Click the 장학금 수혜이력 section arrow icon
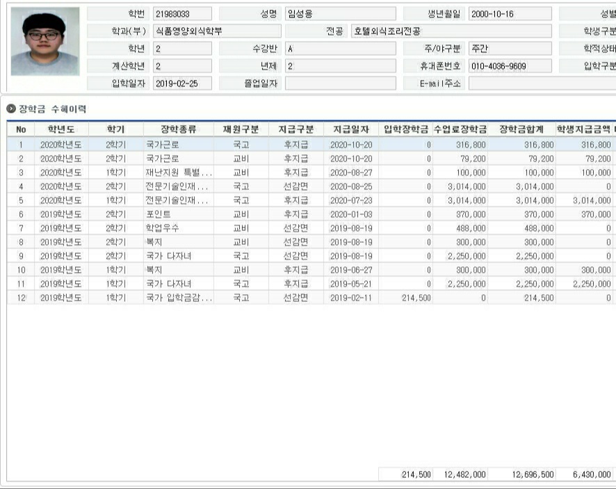Image resolution: width=616 pixels, height=489 pixels. tap(11, 109)
